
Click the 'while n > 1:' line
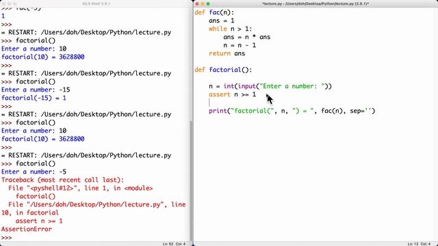point(230,29)
